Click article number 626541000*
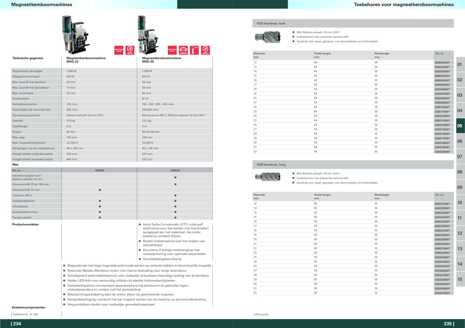465x328 pixels. tap(442, 293)
